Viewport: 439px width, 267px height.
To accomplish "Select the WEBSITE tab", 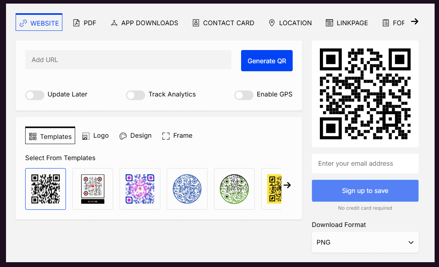I will pos(39,22).
